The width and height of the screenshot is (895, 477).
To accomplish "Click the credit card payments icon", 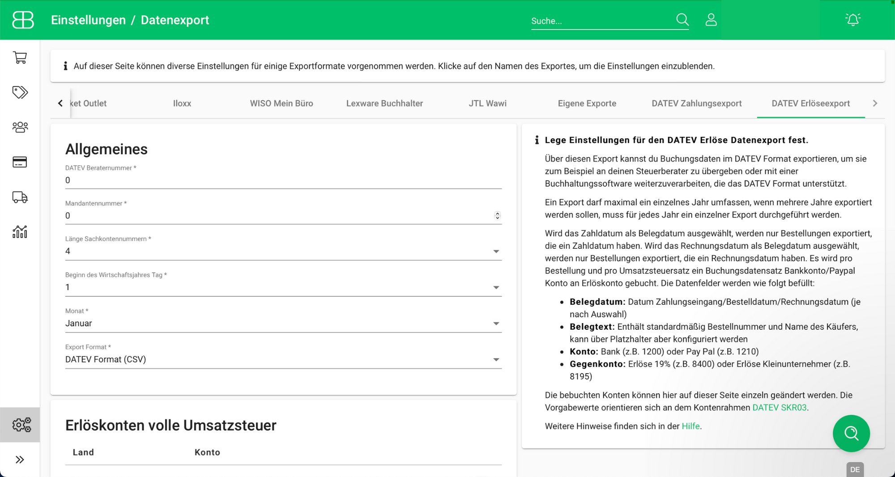I will coord(20,162).
